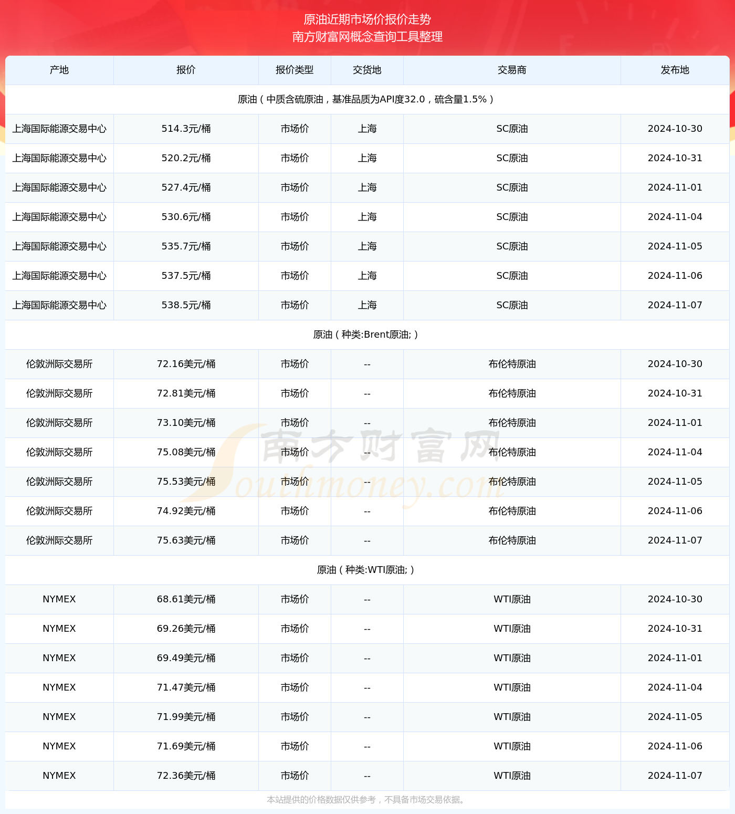Click WTI原油 in the 71.47美元 row

click(x=512, y=688)
